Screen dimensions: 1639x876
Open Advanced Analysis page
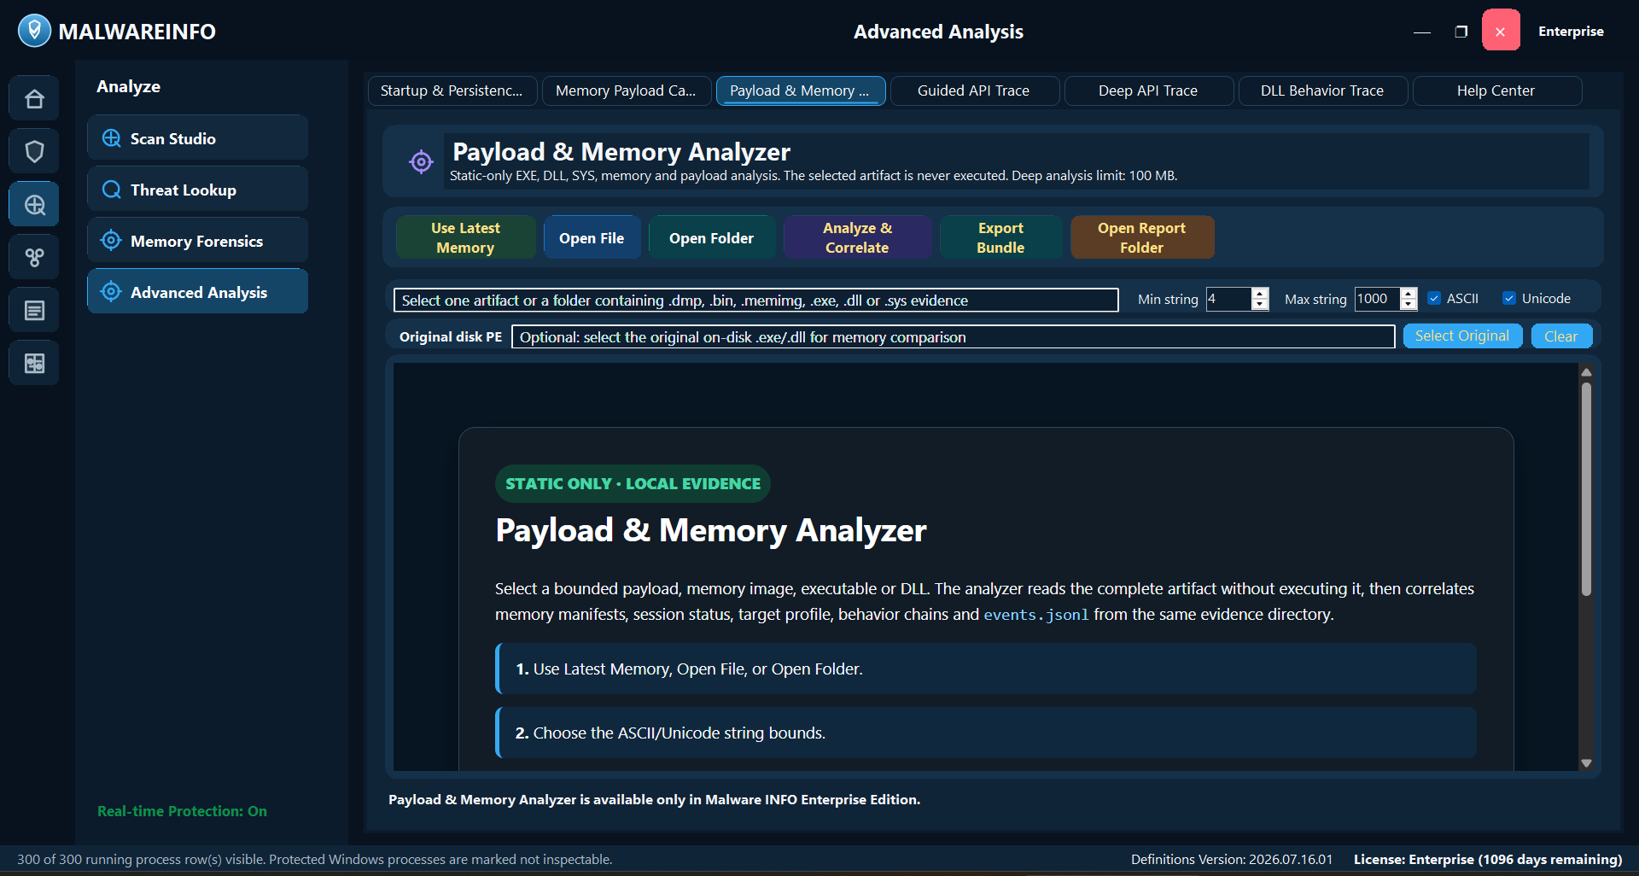197,292
